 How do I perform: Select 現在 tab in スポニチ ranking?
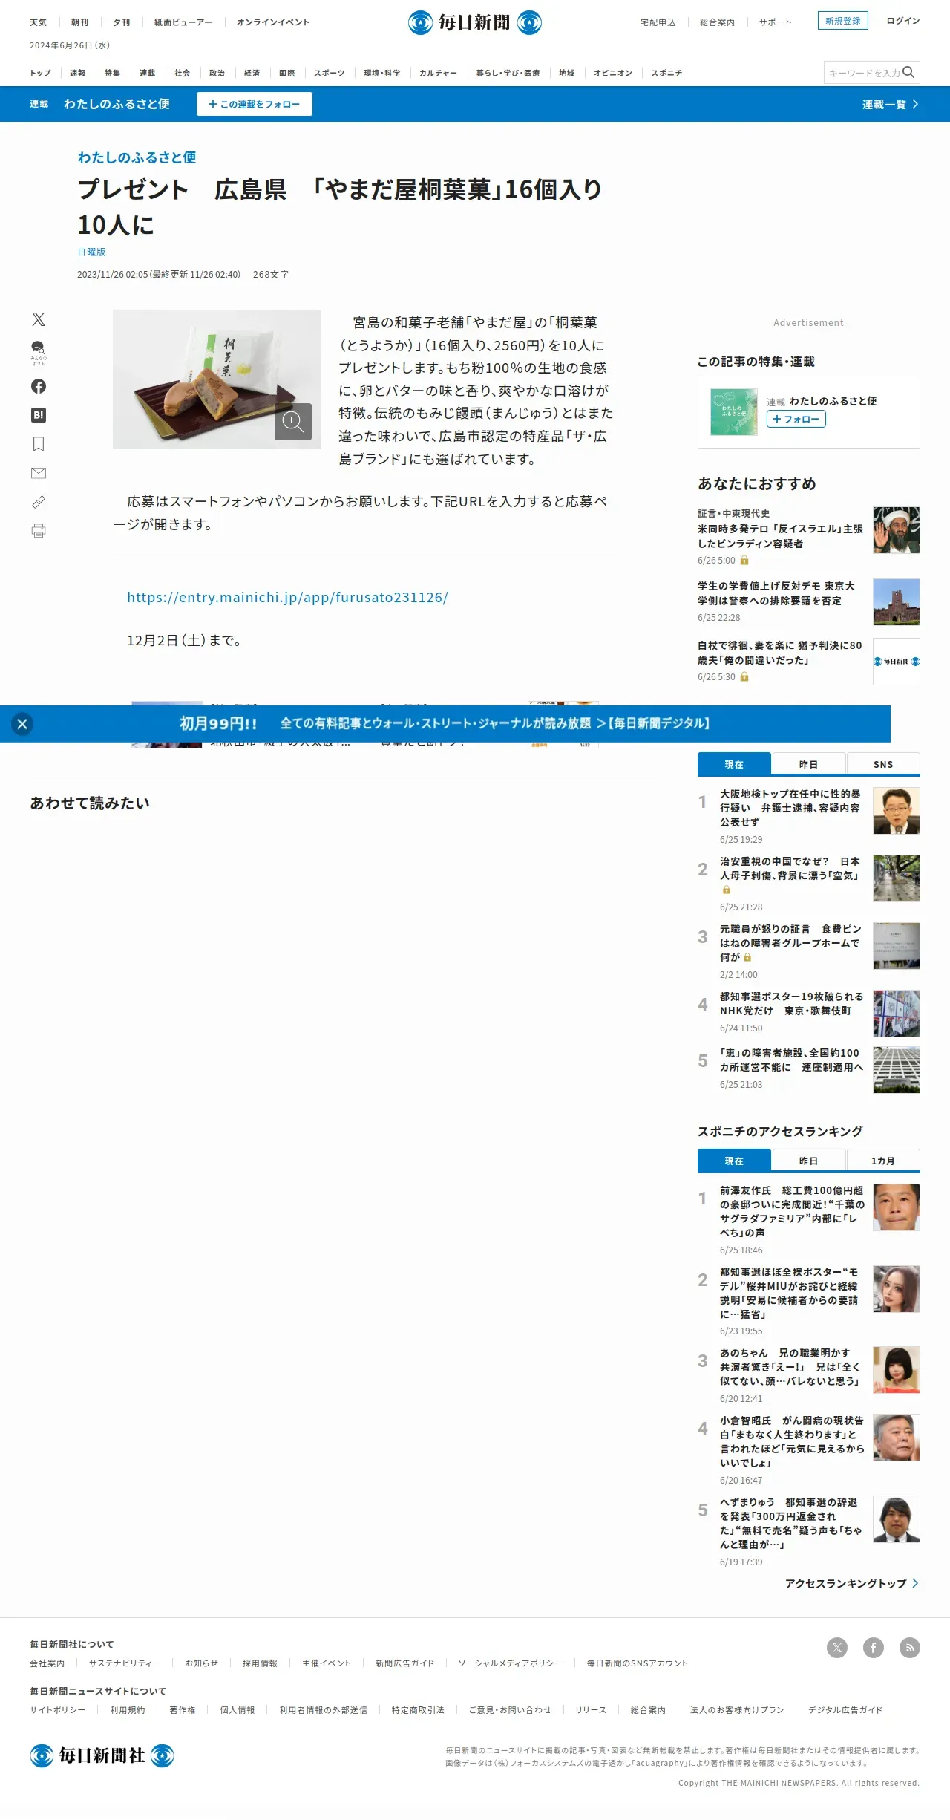734,1161
